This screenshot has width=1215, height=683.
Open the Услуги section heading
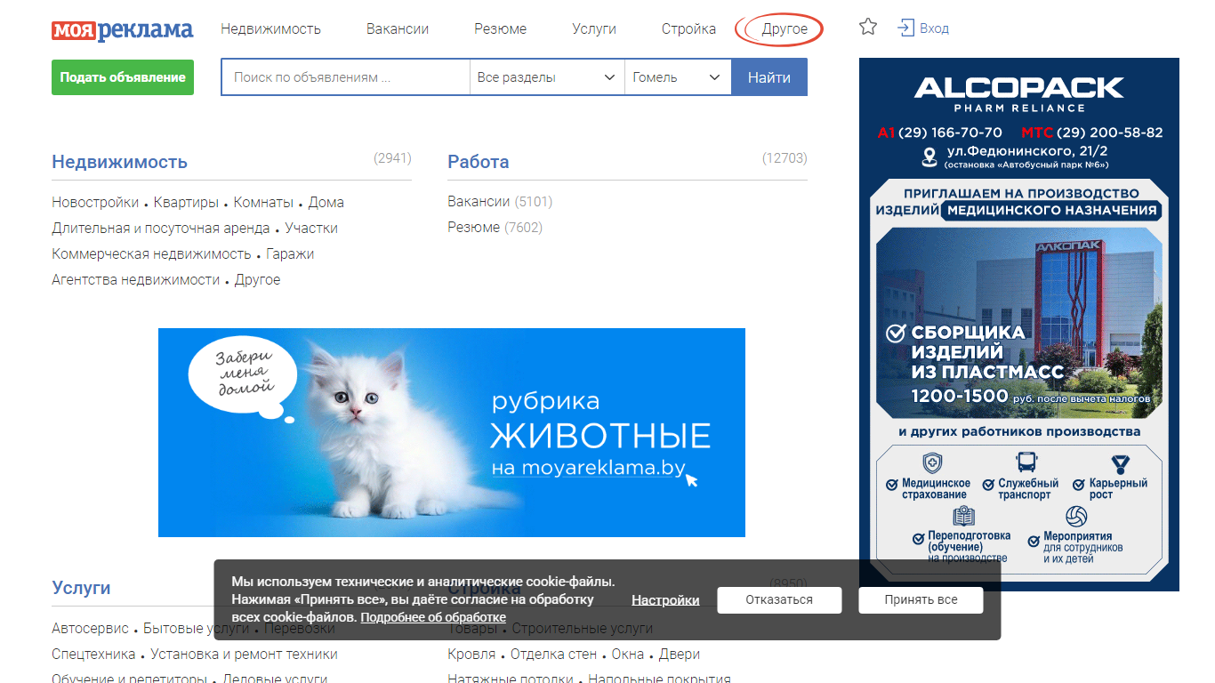pyautogui.click(x=81, y=588)
